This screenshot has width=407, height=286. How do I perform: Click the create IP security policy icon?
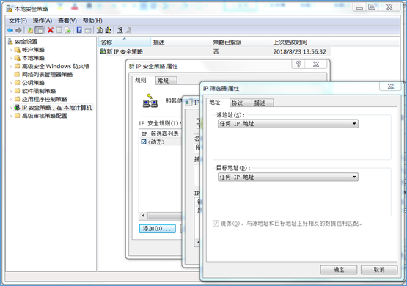(100, 30)
